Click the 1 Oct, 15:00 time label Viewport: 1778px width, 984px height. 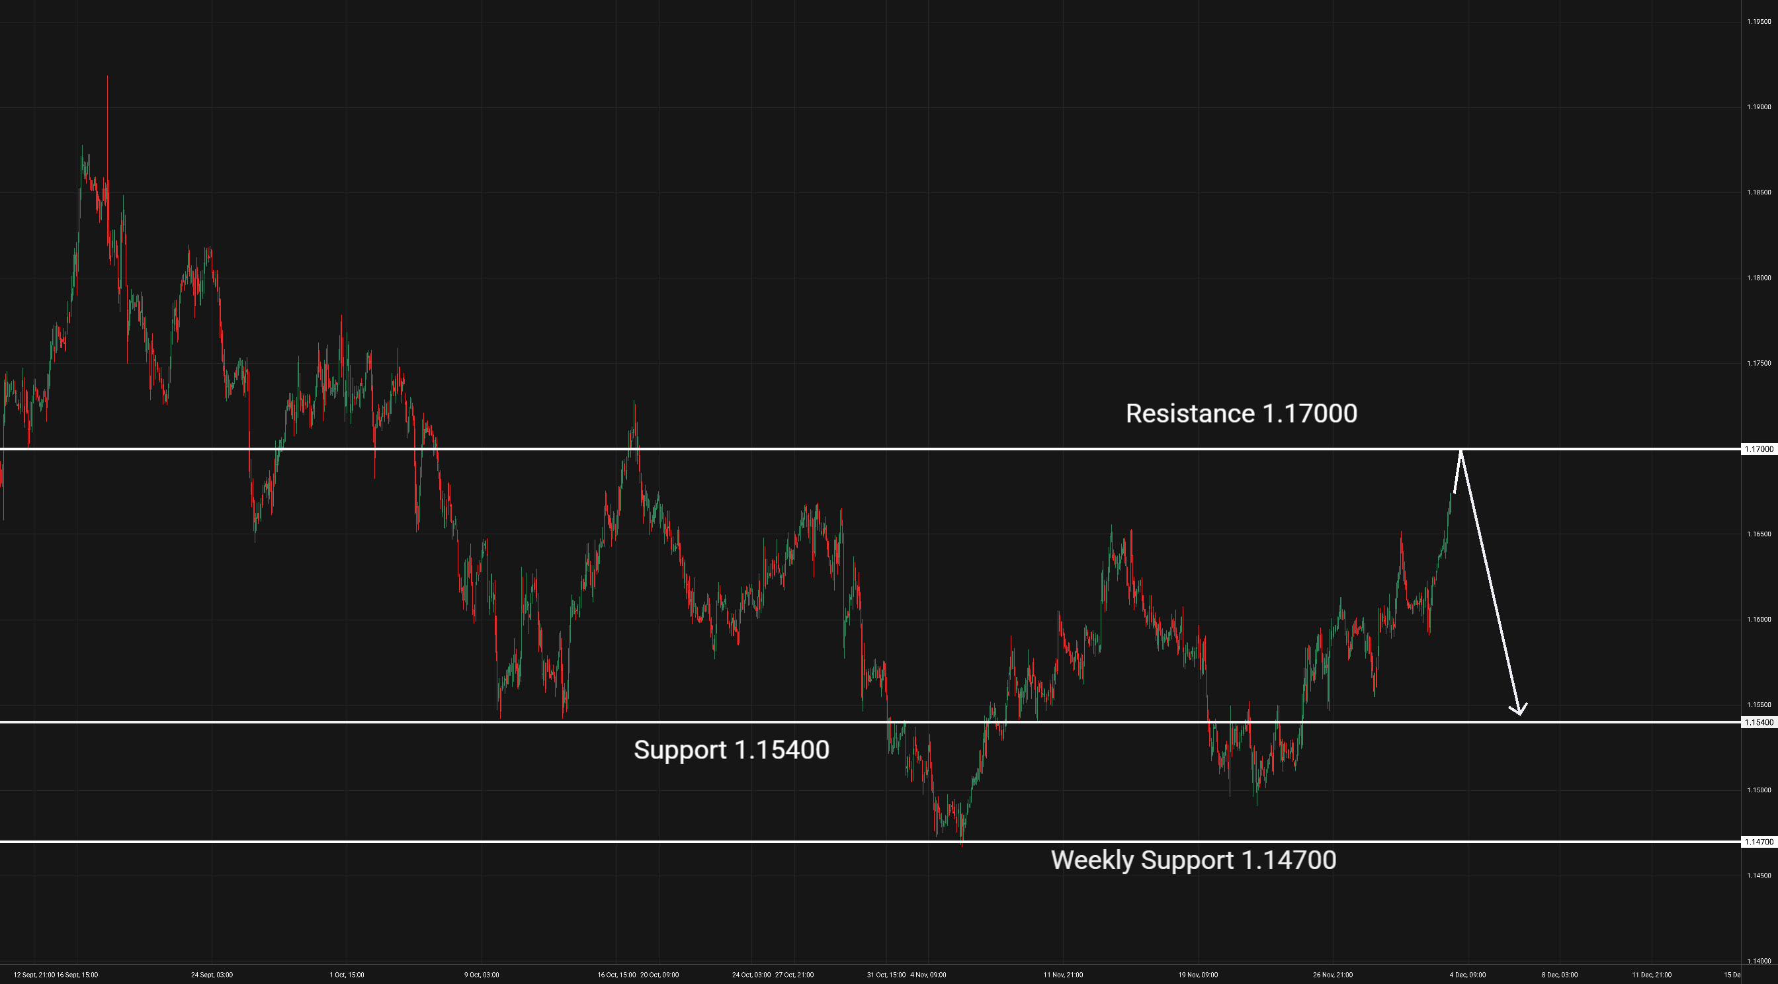[x=347, y=975]
